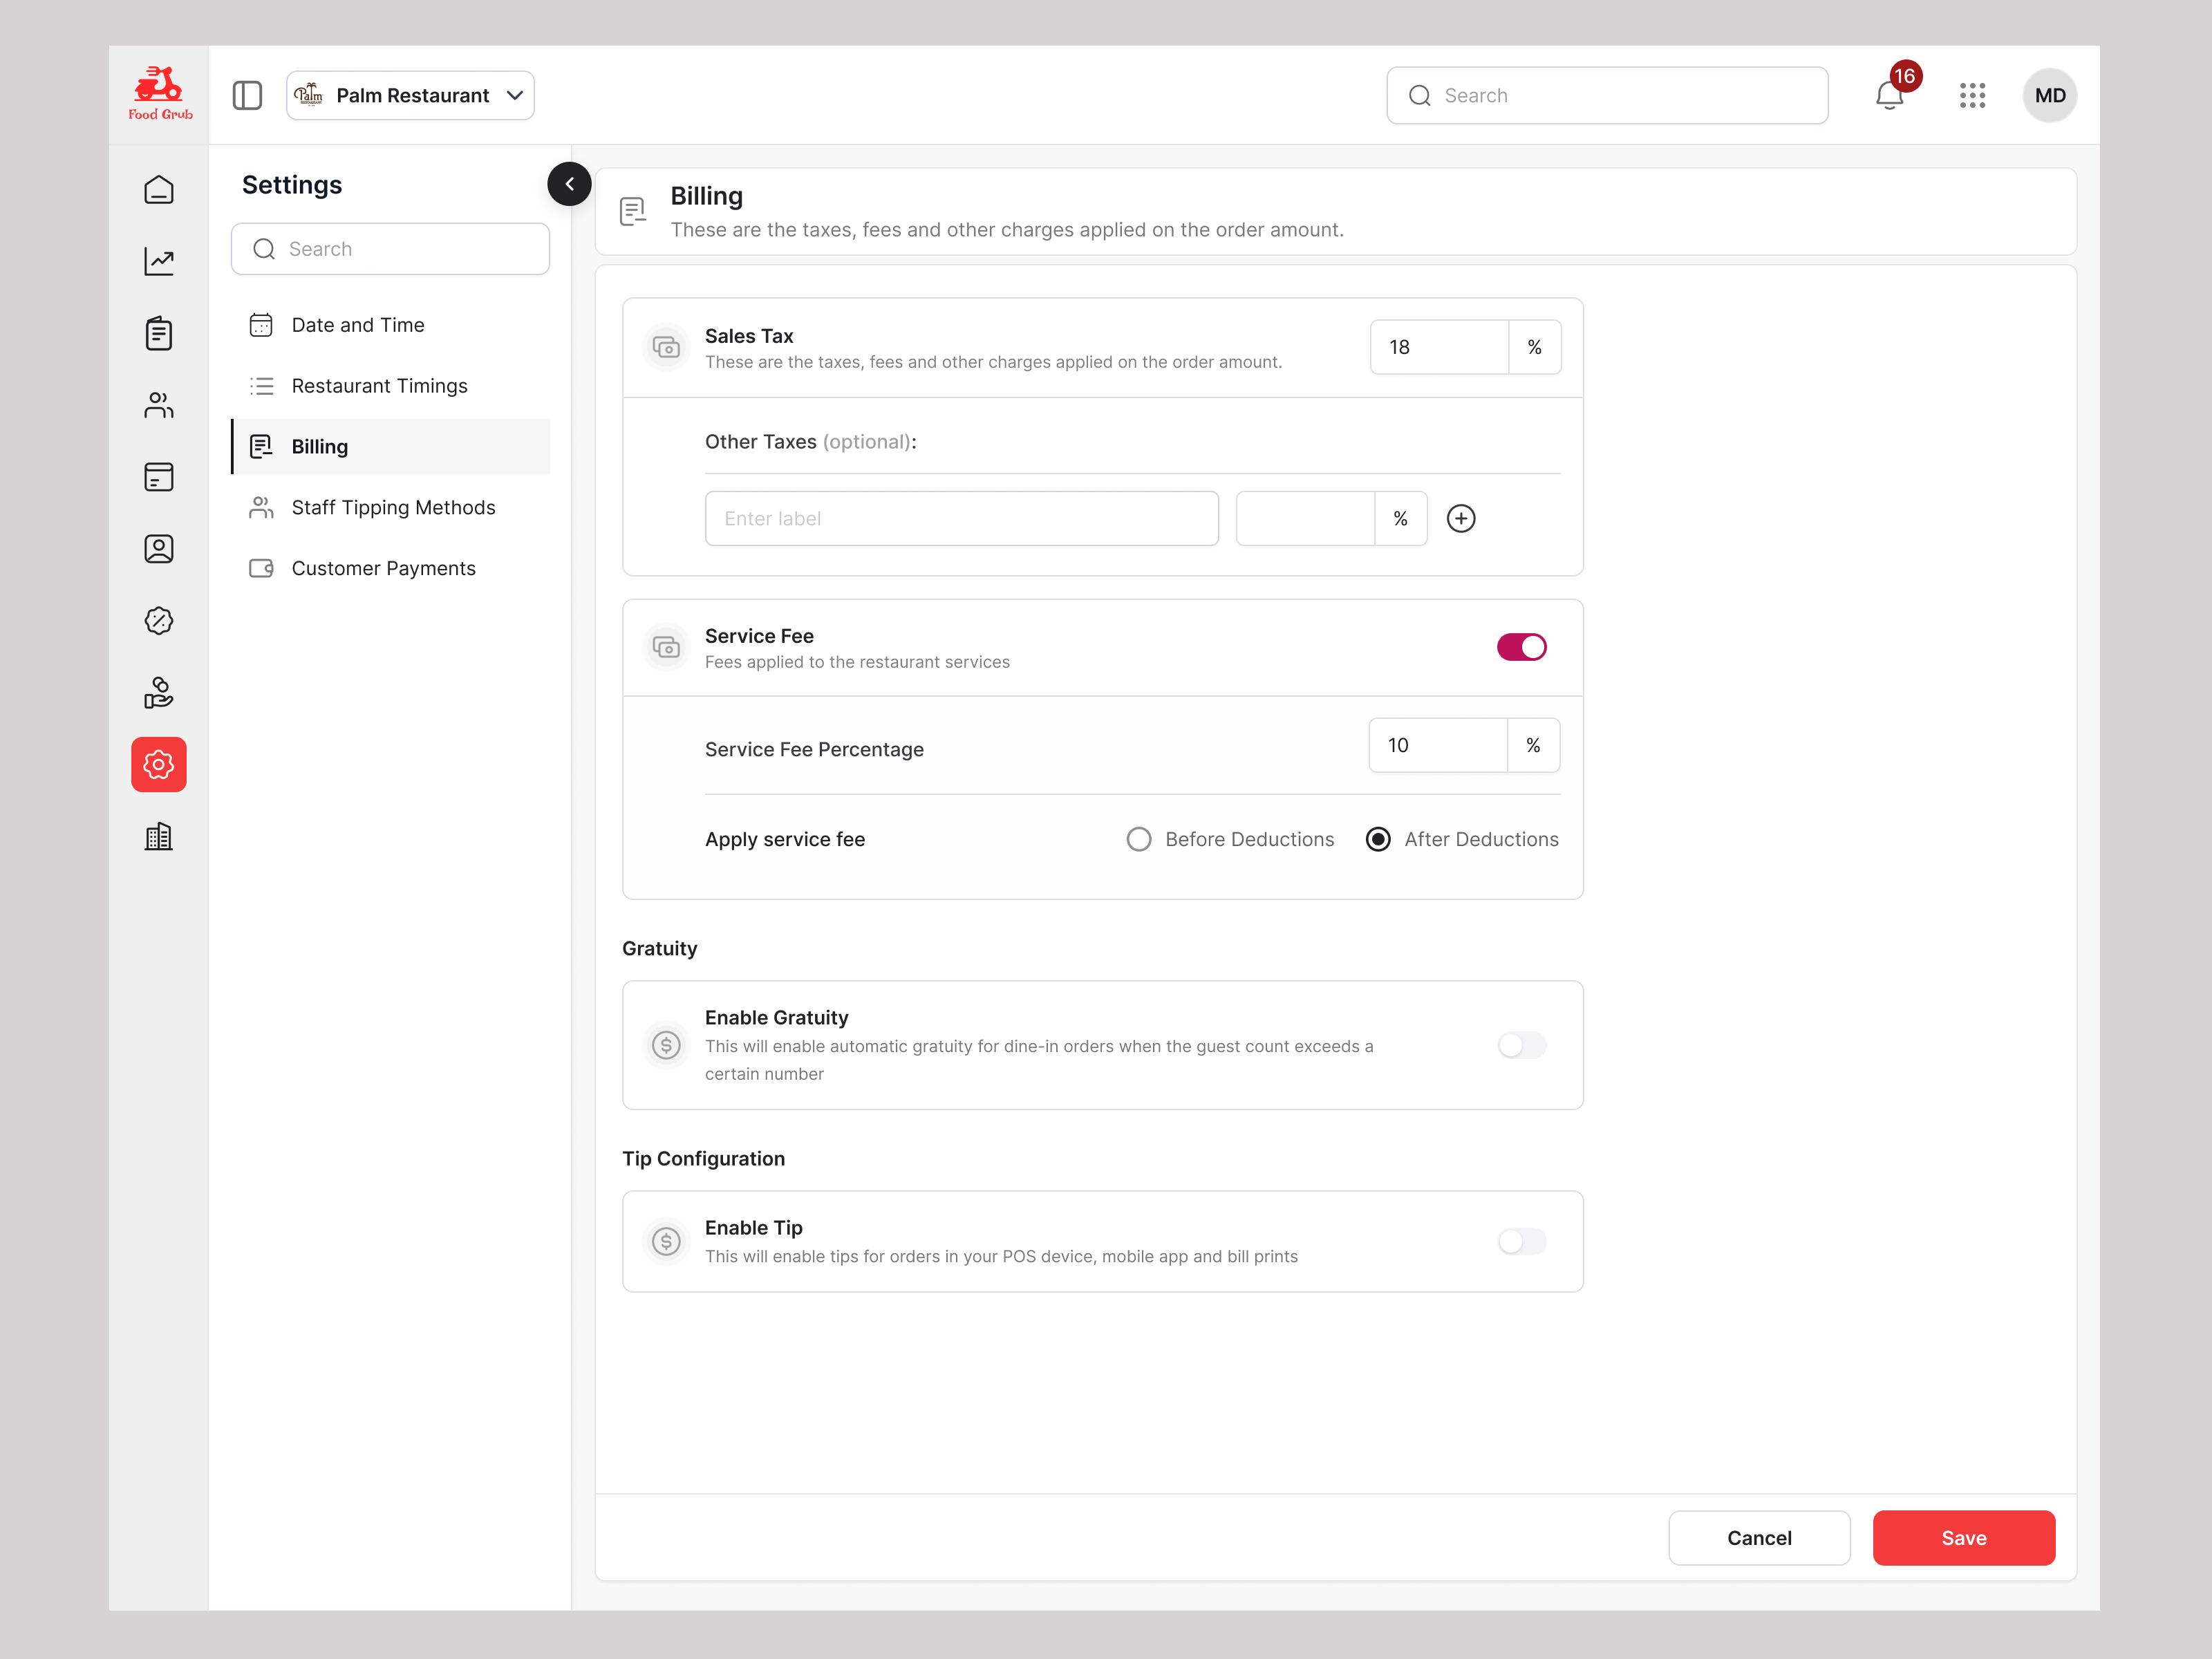Viewport: 2212px width, 1659px height.
Task: Click the apps grid icon near profile avatar
Action: coord(1973,95)
